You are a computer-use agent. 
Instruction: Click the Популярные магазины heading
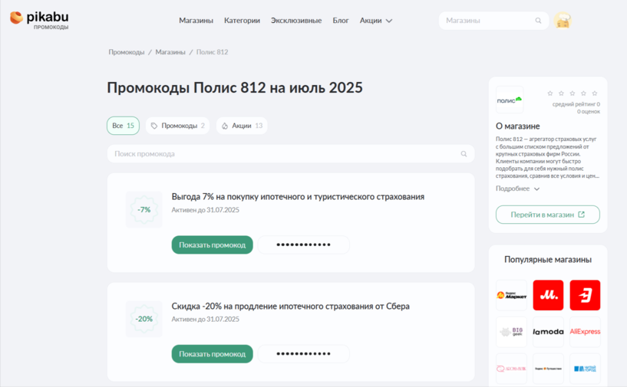tap(548, 260)
